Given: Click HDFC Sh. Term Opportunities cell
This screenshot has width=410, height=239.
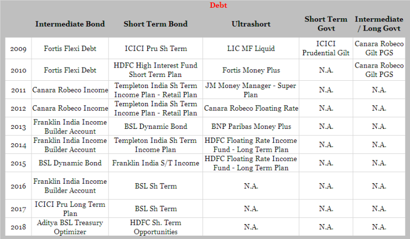Looking at the screenshot, I should coord(155,226).
